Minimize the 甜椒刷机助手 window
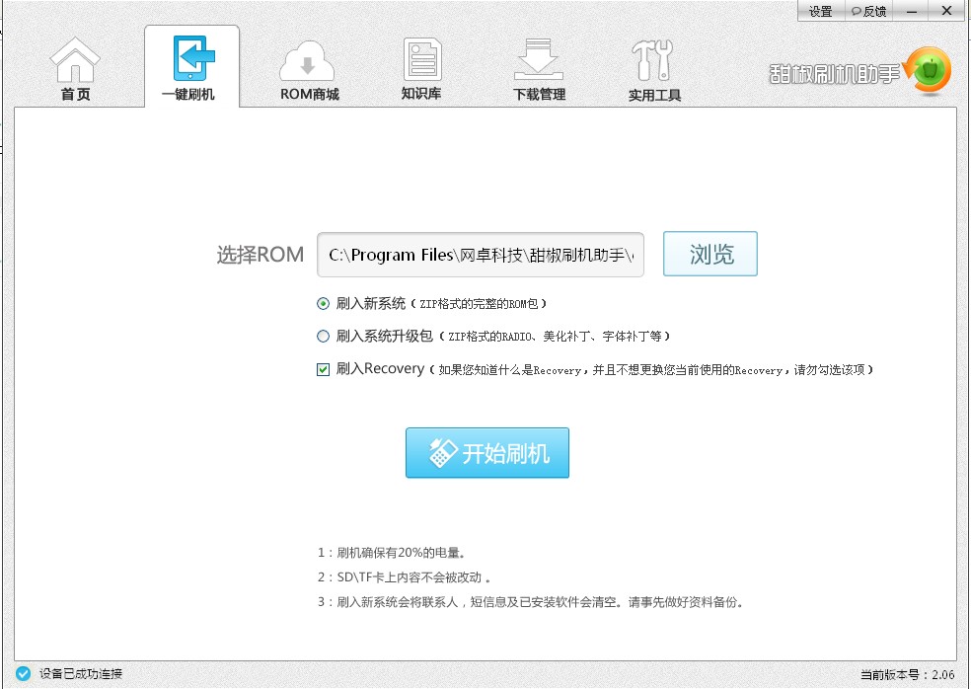The width and height of the screenshot is (971, 689). (x=912, y=11)
